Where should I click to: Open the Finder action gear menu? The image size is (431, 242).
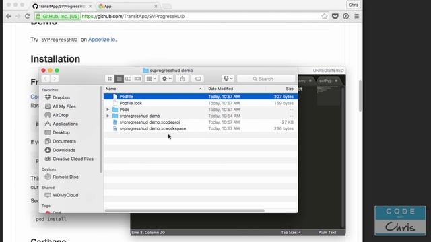tap(166, 79)
